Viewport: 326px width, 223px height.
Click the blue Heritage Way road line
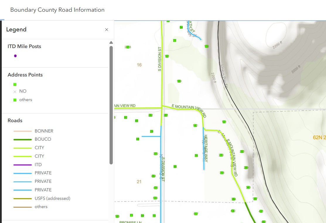tap(204, 149)
